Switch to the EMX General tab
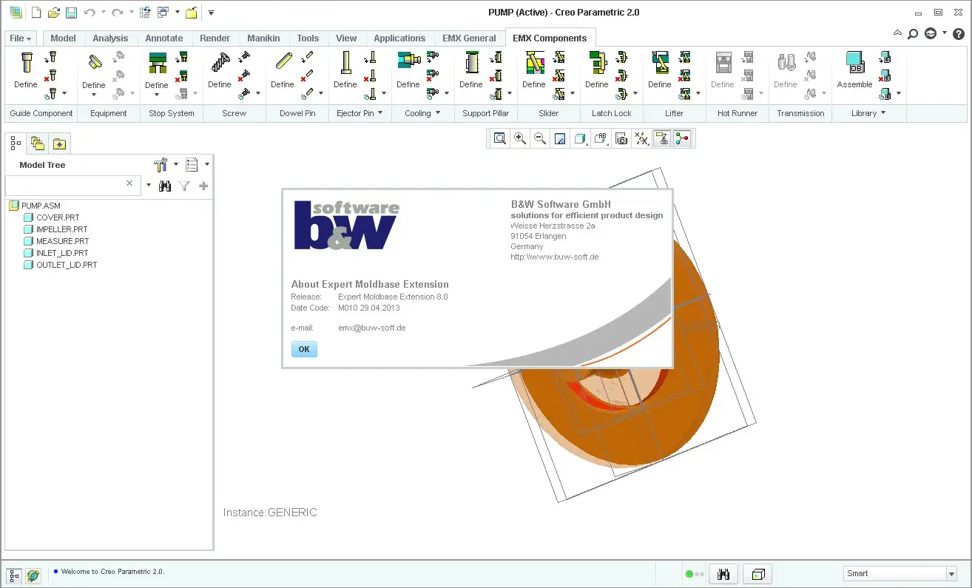 pyautogui.click(x=469, y=38)
